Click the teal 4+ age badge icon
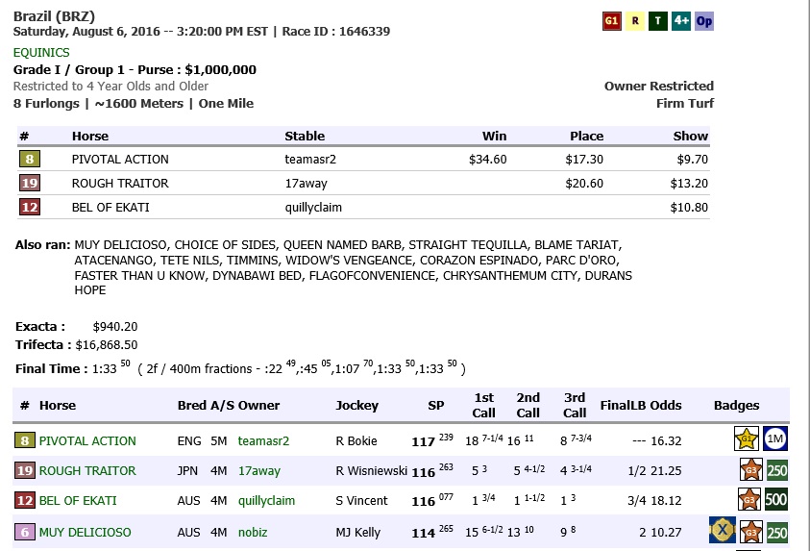The height and width of the screenshot is (551, 810). [x=681, y=21]
